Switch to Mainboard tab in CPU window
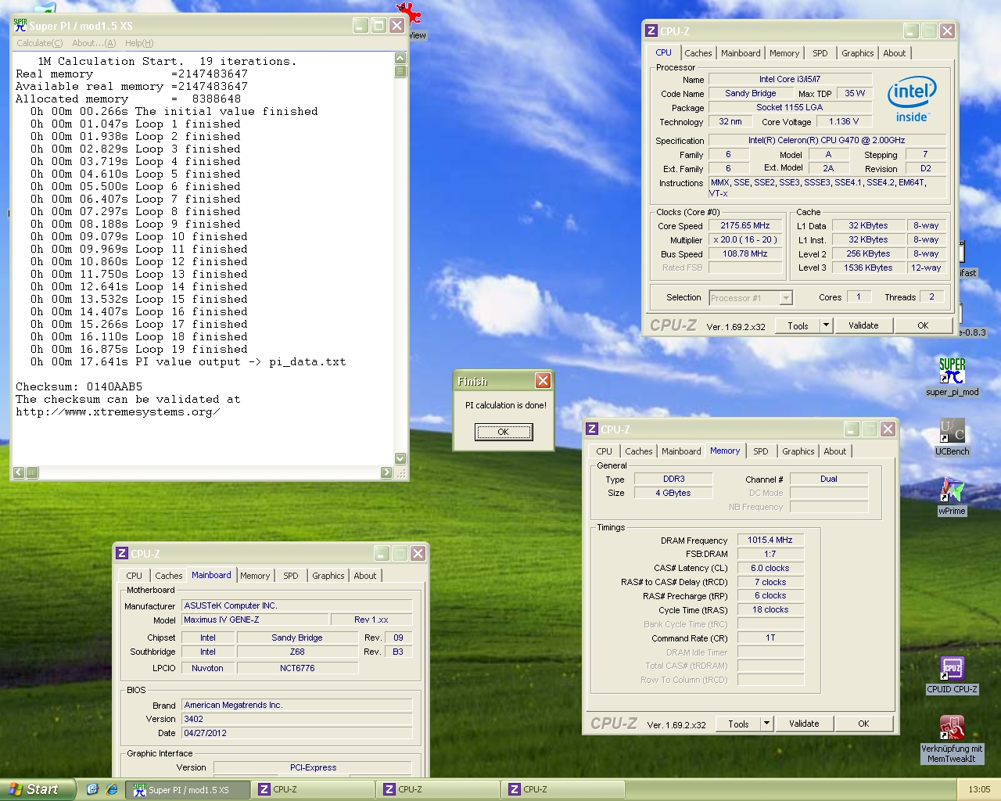 (741, 53)
